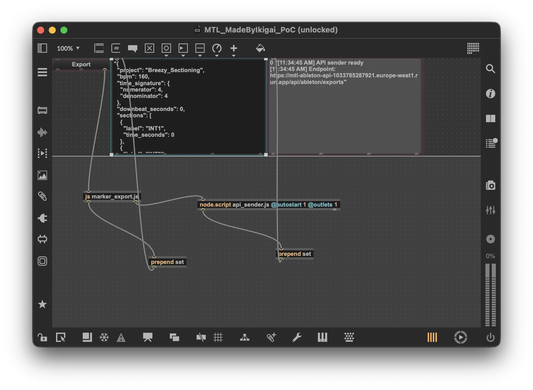Add a Message box from the toolbar
This screenshot has width=533, height=390.
point(116,48)
